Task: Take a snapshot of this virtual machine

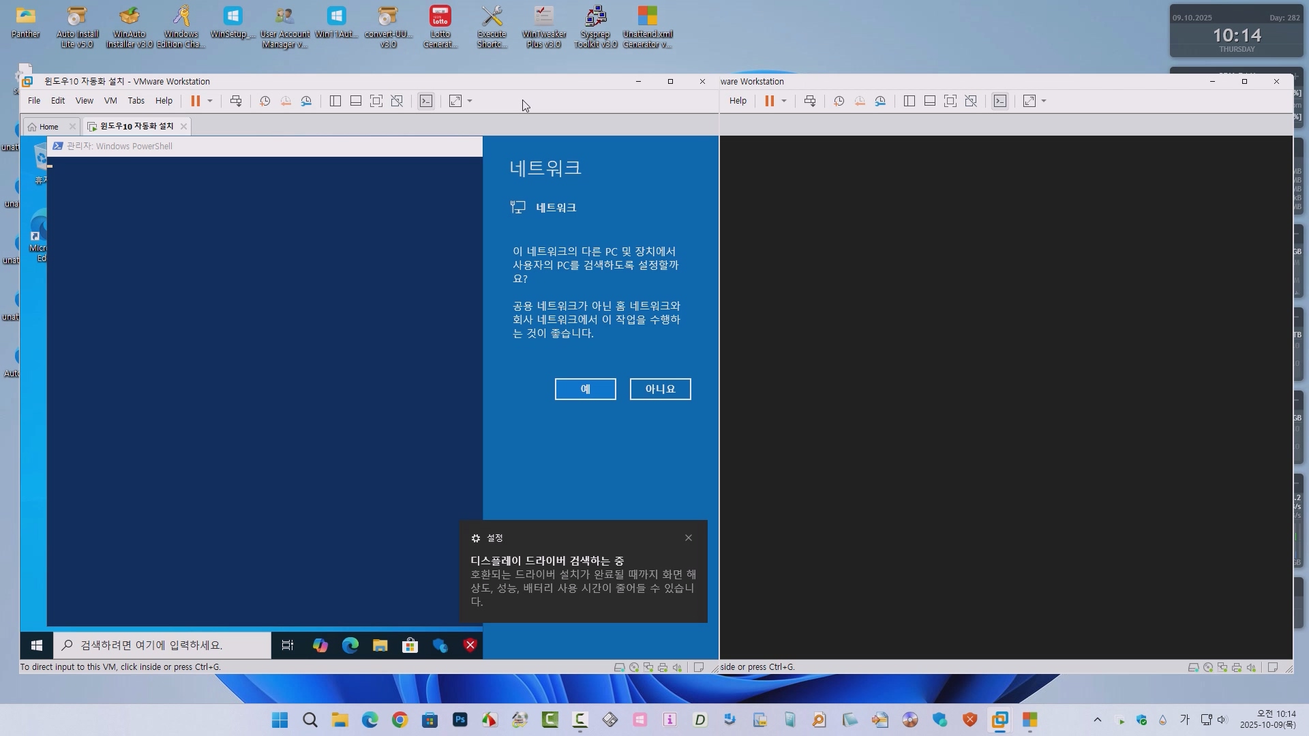Action: 265,101
